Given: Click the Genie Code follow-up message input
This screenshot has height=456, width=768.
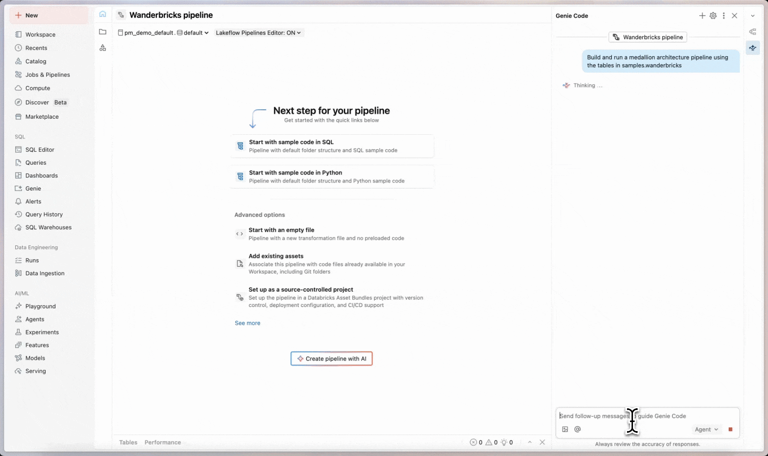Looking at the screenshot, I should click(648, 416).
